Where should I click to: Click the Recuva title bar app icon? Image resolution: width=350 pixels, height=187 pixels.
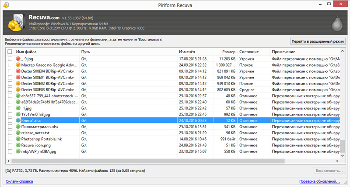[6, 5]
